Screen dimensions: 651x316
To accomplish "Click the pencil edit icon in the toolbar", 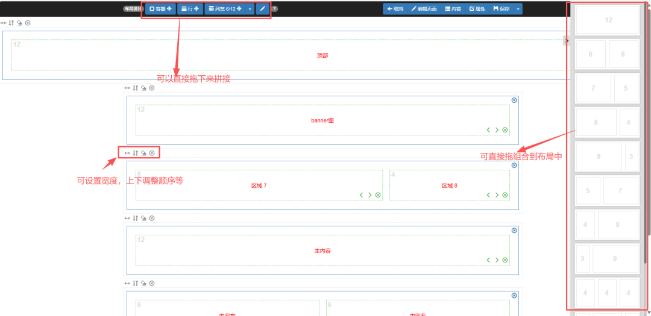I will pos(262,8).
